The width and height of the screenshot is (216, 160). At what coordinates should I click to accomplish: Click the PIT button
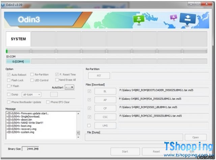coord(99,75)
